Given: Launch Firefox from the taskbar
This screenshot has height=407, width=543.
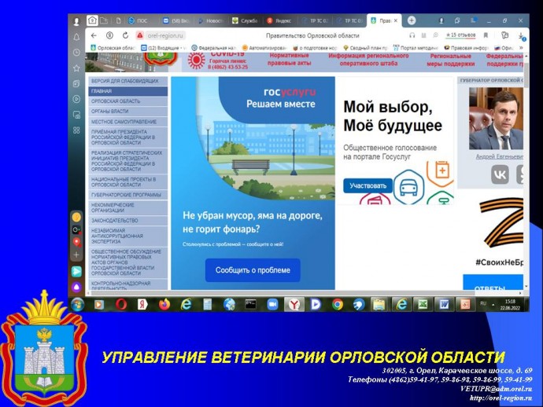Looking at the screenshot, I should pos(164,304).
